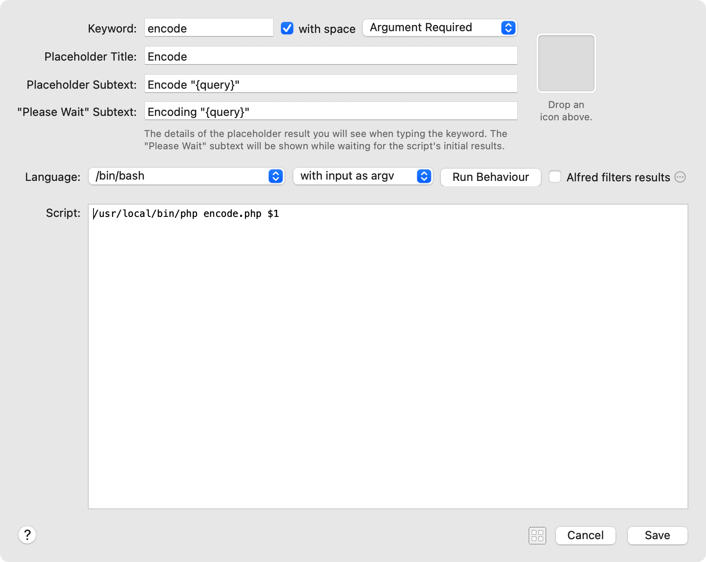706x562 pixels.
Task: Open Alfred filters results options ellipsis
Action: (x=680, y=177)
